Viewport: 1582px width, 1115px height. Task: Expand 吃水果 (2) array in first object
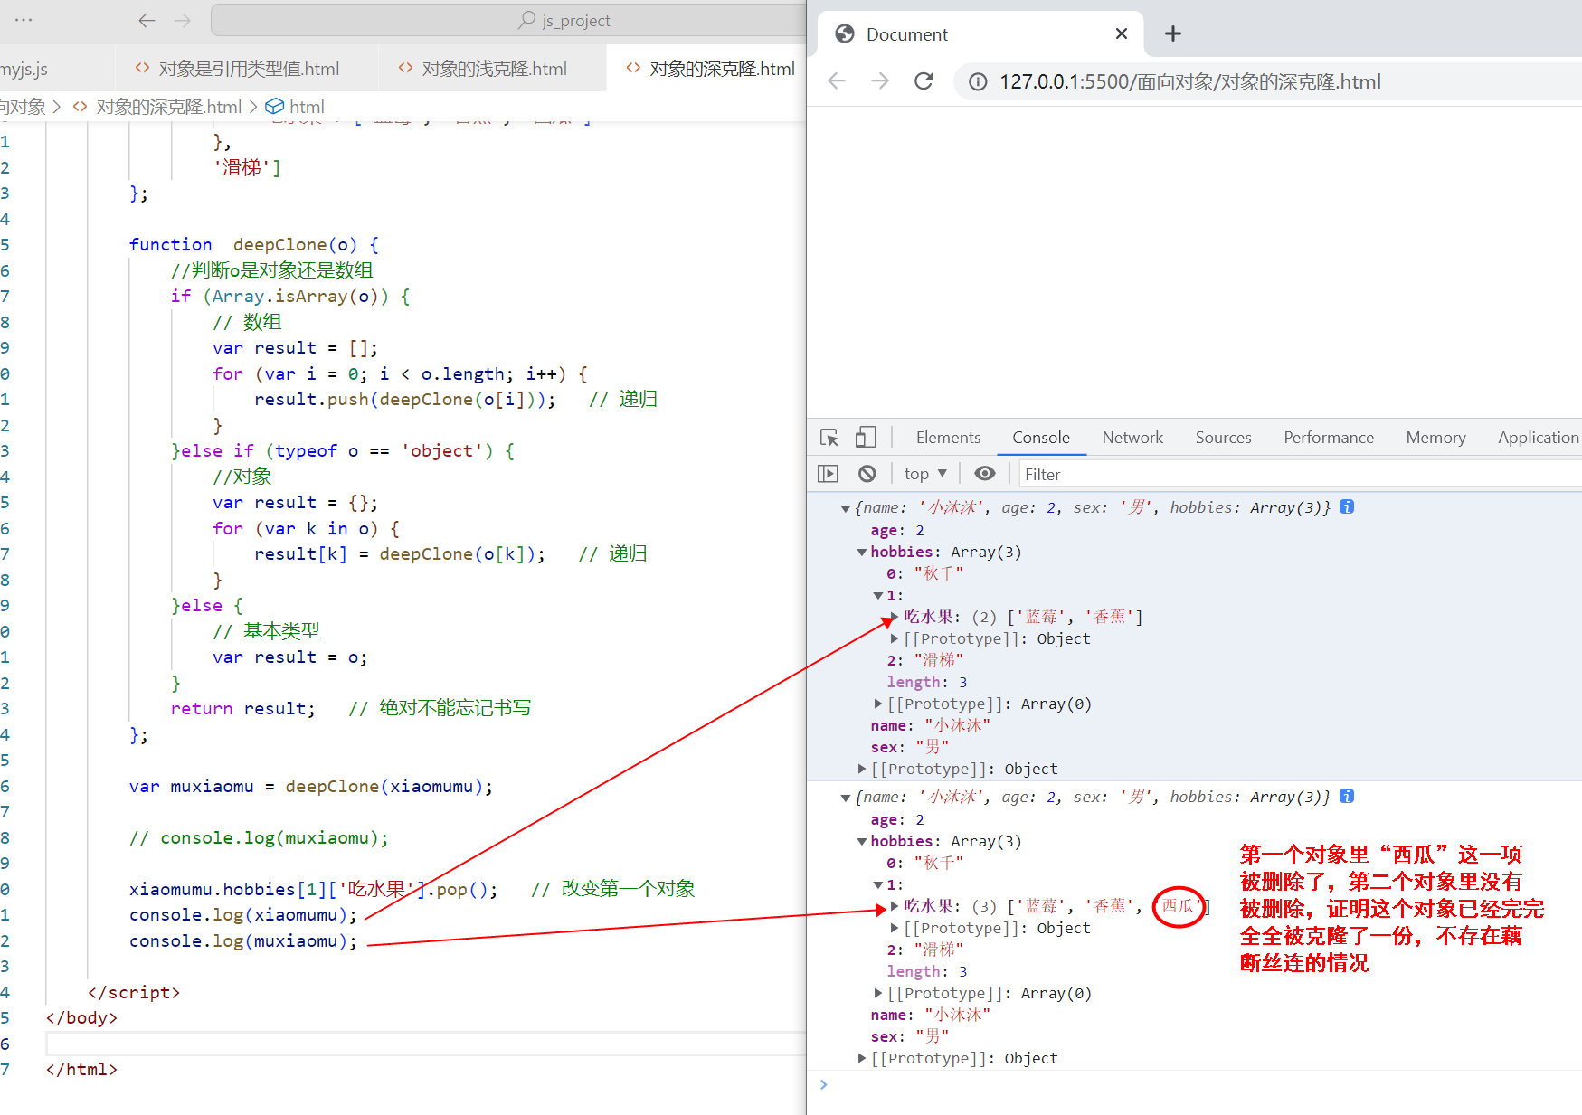895,617
